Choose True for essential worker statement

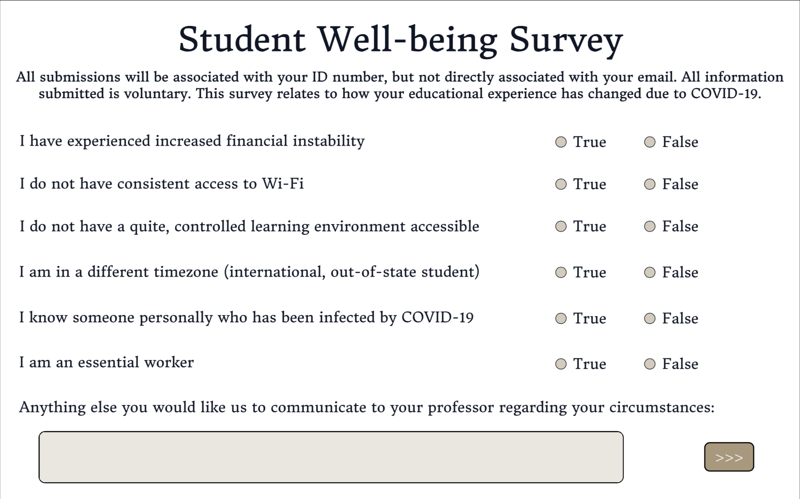561,364
